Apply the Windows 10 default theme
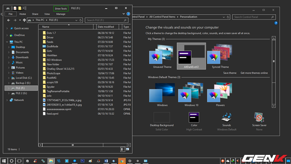Screen dimensions: 291x164 coord(191,94)
